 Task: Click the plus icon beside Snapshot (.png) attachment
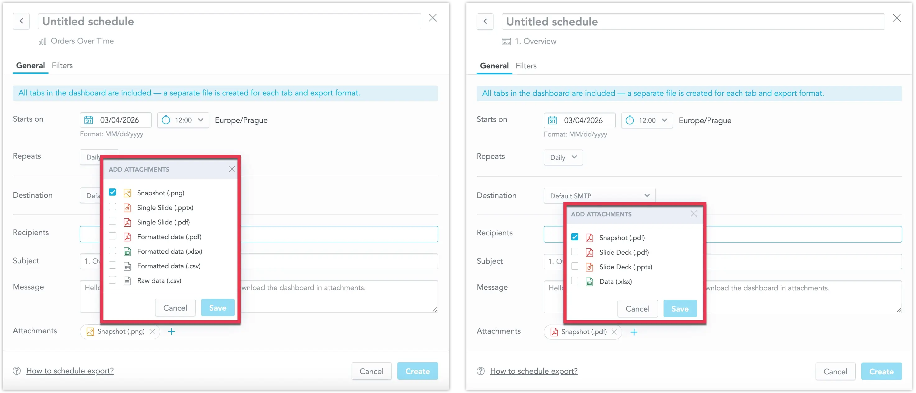(172, 331)
